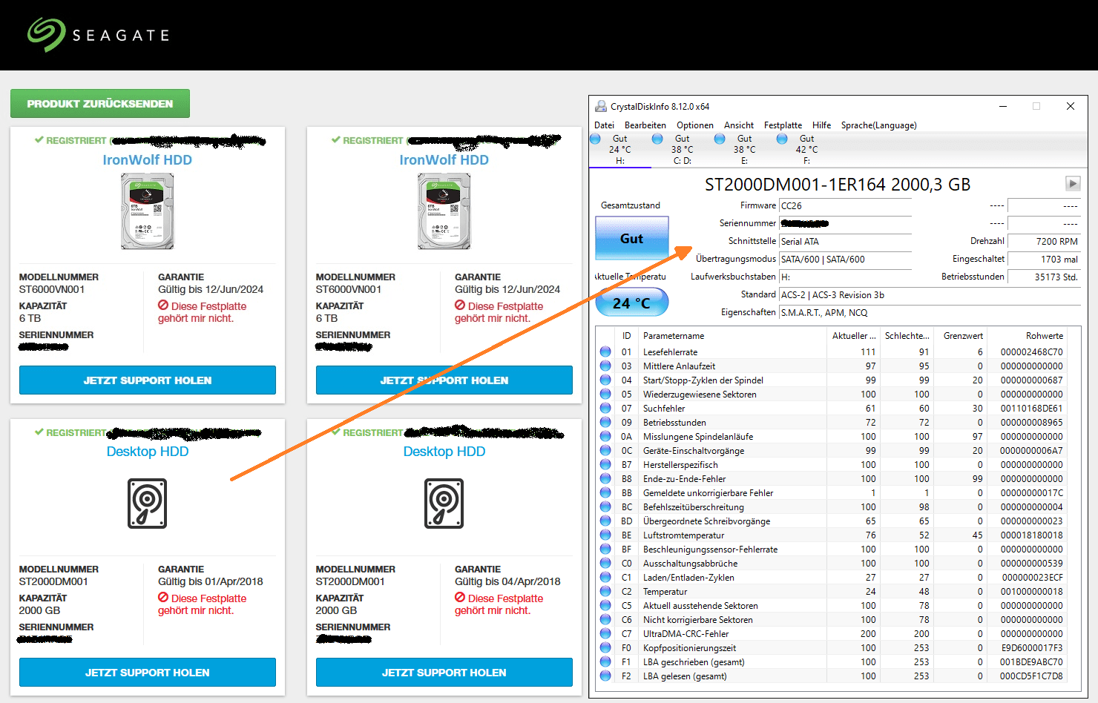The height and width of the screenshot is (703, 1098).
Task: Click the Produkt zurücksenden button
Action: (100, 104)
